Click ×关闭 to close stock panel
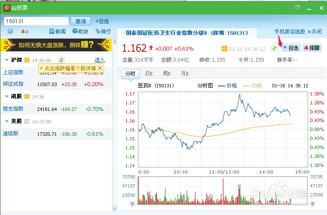Image resolution: width=327 pixels, height=215 pixels. 315,32
